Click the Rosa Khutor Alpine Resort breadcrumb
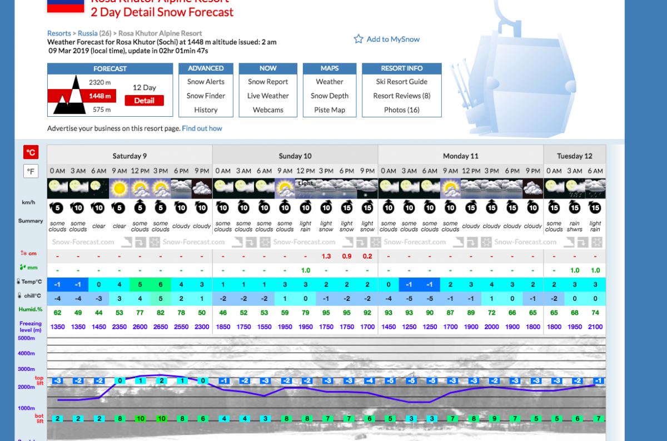This screenshot has height=441, width=667. pos(160,33)
